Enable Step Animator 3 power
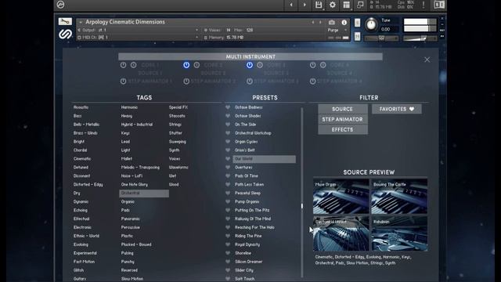Viewport: 501px width, 282px height. 250,81
